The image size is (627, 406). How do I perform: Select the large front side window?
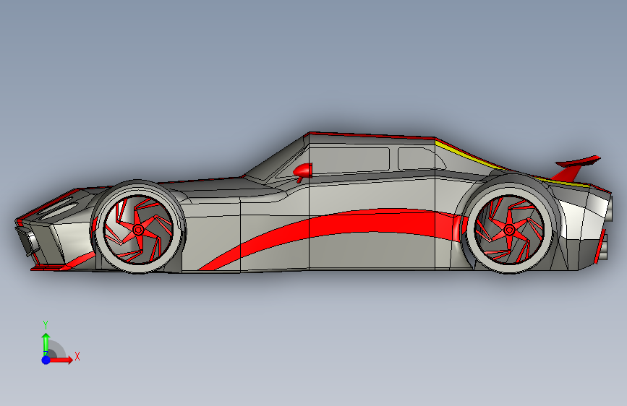pos(349,160)
